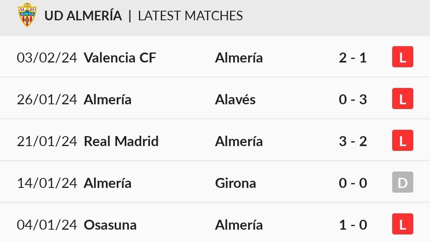Select the 1 - 0 score result

point(353,225)
